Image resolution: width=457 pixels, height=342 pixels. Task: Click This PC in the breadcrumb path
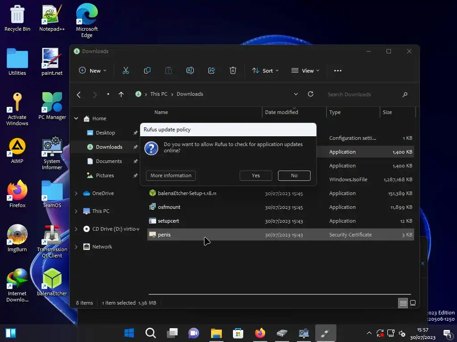tap(159, 94)
